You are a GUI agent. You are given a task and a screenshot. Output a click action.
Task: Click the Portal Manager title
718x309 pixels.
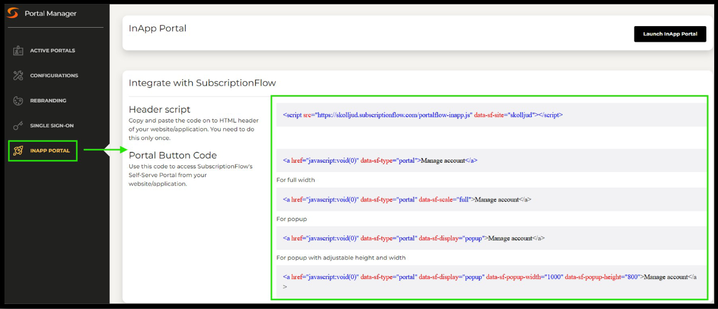tap(51, 13)
